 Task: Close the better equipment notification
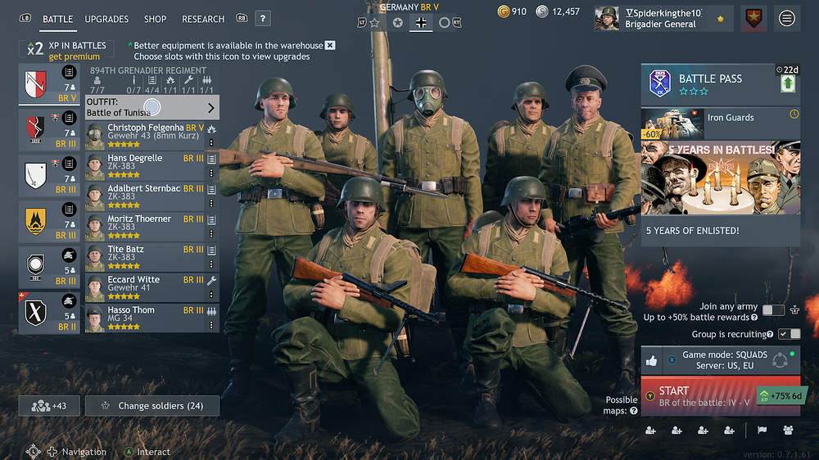click(x=330, y=45)
